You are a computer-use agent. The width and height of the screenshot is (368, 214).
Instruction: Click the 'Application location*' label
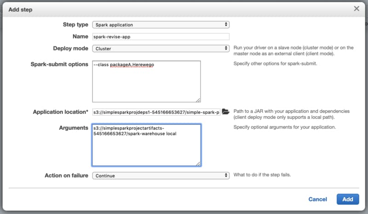pos(61,112)
